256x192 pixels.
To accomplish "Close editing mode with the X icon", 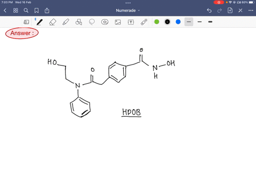I will click(241, 11).
